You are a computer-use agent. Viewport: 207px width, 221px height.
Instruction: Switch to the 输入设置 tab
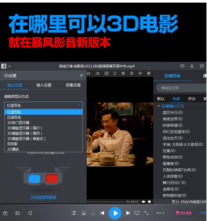point(44,85)
